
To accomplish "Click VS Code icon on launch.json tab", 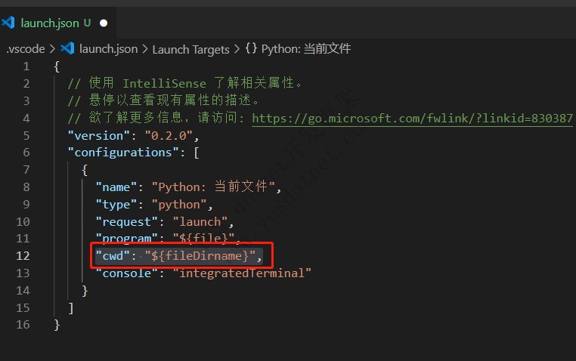I will [8, 23].
